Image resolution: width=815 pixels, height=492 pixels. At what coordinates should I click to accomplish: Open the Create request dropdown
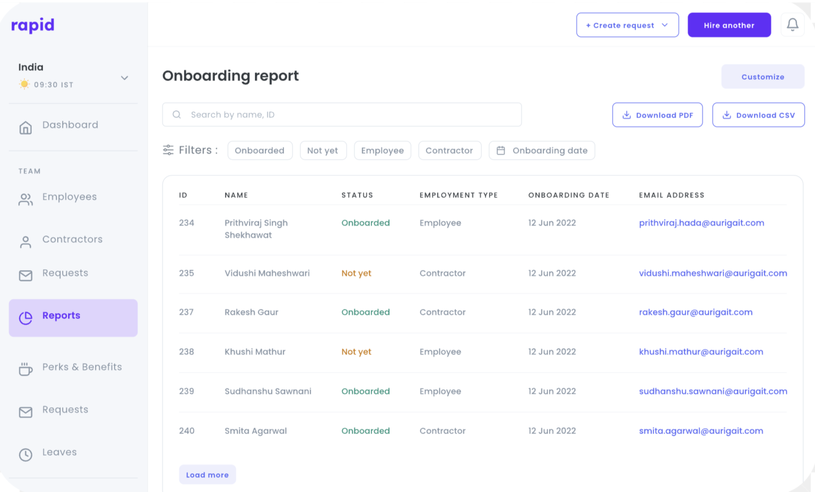click(x=627, y=25)
